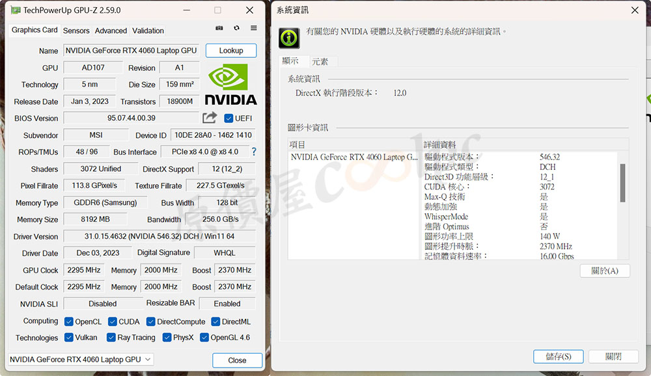Click the Memory Size 8192 MB value

(x=96, y=219)
